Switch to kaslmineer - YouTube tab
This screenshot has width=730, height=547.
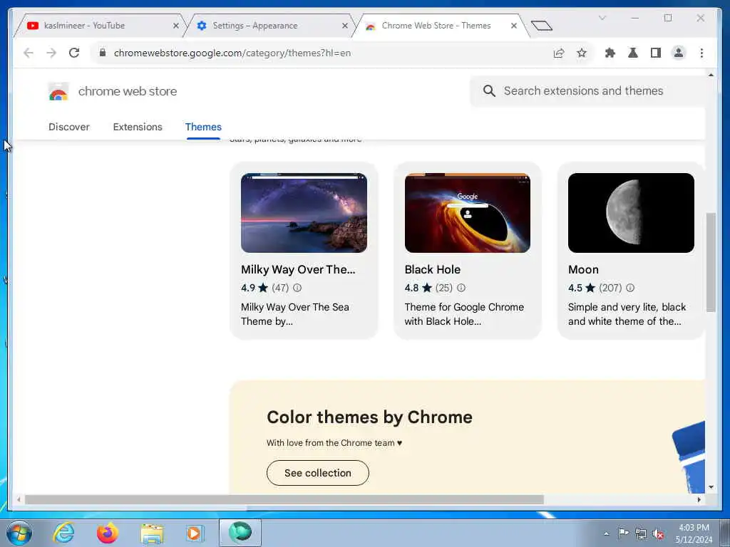[x=98, y=26]
